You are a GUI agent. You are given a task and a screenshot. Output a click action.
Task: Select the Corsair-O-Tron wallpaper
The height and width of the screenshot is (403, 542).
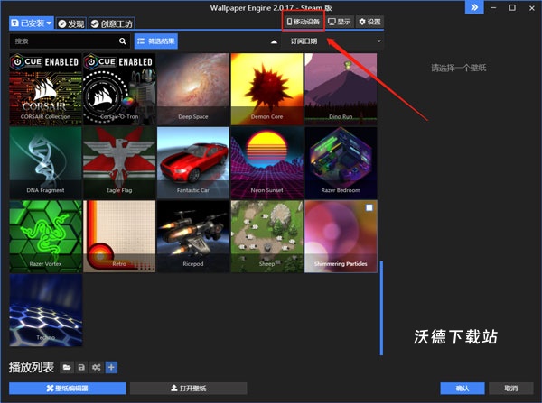pyautogui.click(x=119, y=89)
